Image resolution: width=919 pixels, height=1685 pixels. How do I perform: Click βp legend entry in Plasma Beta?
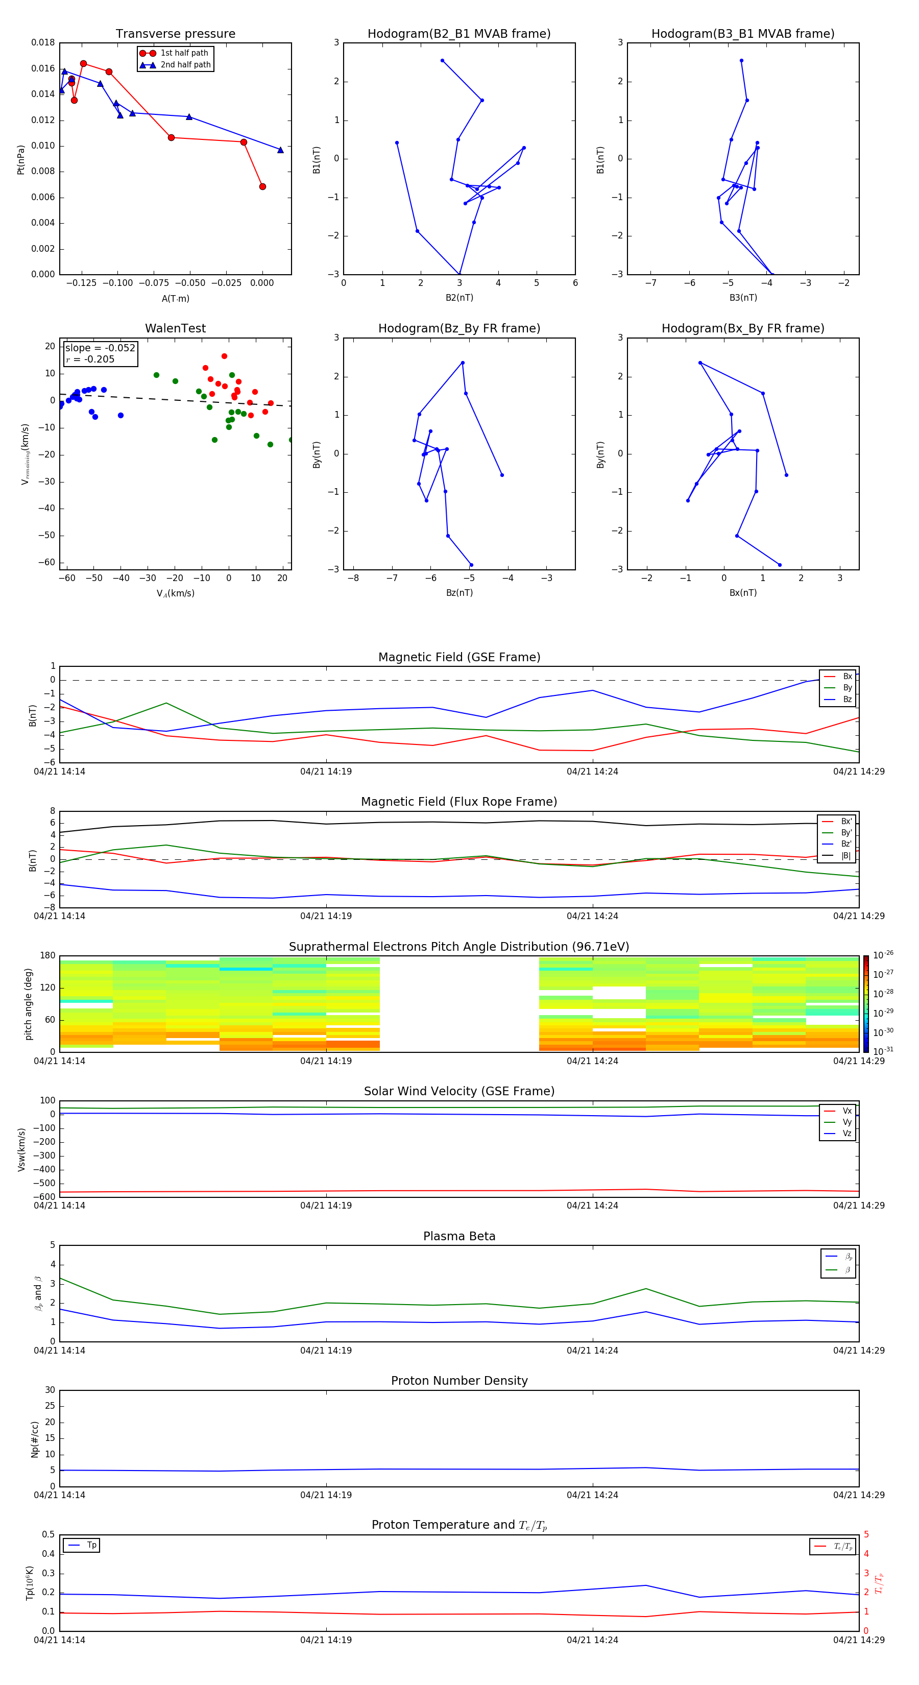click(838, 1257)
